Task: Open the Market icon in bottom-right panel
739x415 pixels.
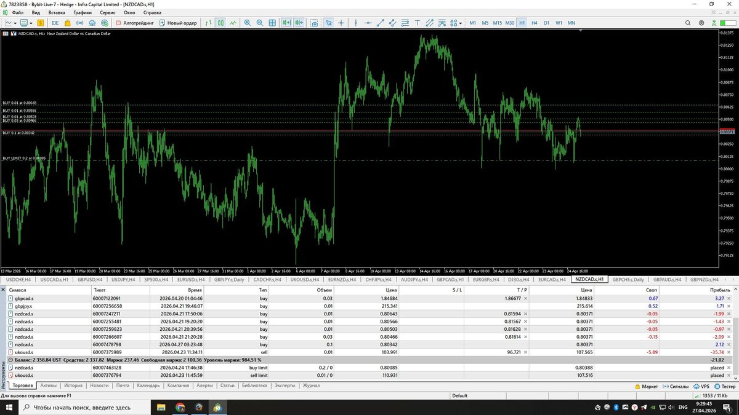Action: 638,386
